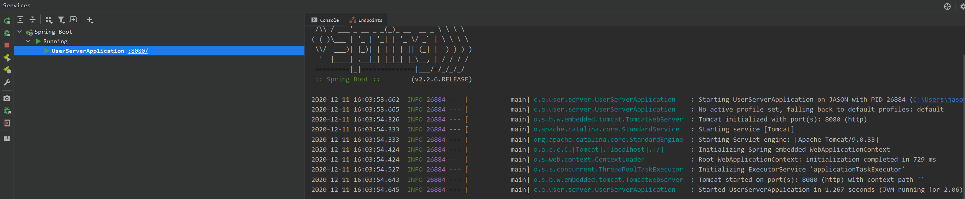Click the Rerun in Debug mode bug icon
This screenshot has height=199, width=965.
click(7, 33)
